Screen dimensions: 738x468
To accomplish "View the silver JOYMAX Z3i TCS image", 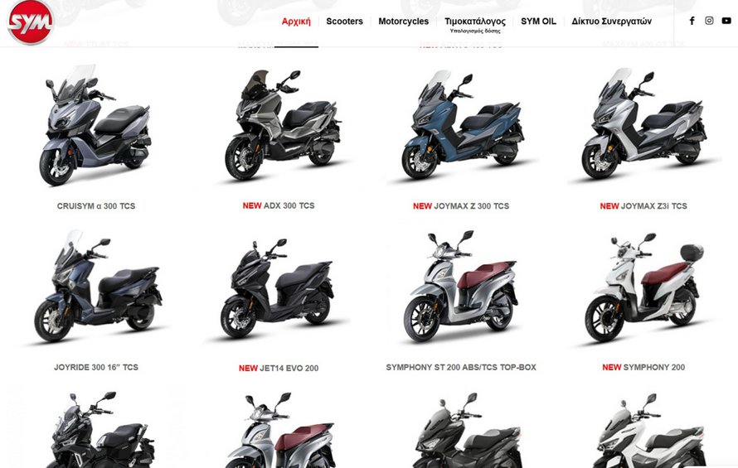I will (x=644, y=123).
